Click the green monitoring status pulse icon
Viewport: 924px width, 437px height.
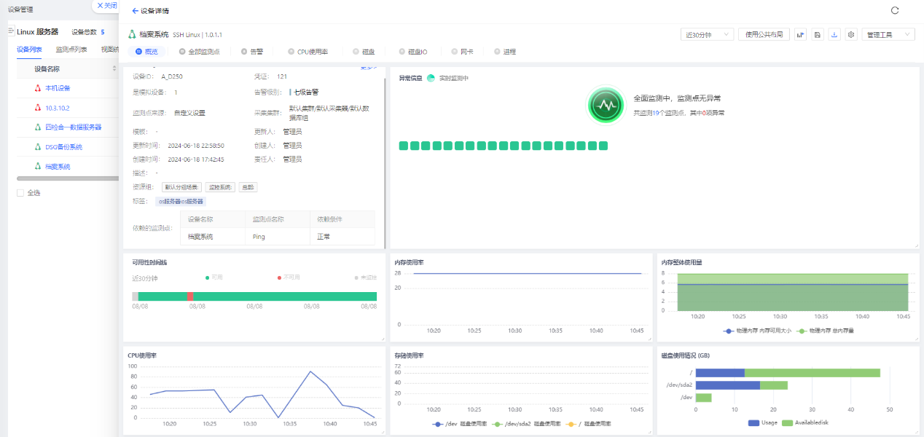pyautogui.click(x=606, y=106)
